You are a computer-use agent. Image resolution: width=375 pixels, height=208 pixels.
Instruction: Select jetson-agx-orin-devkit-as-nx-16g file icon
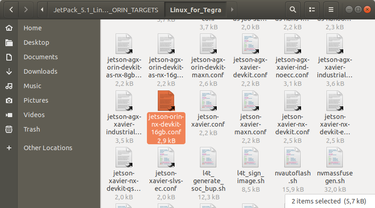166,44
